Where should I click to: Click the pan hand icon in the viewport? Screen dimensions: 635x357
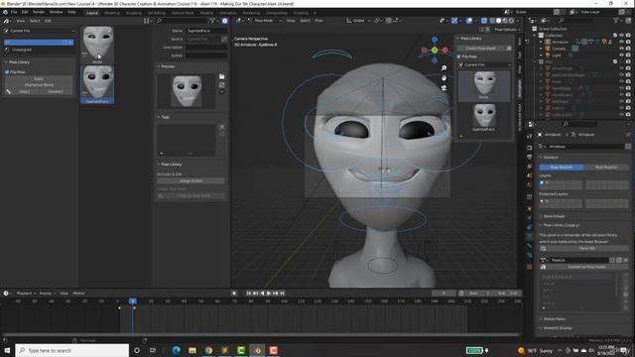pyautogui.click(x=444, y=78)
